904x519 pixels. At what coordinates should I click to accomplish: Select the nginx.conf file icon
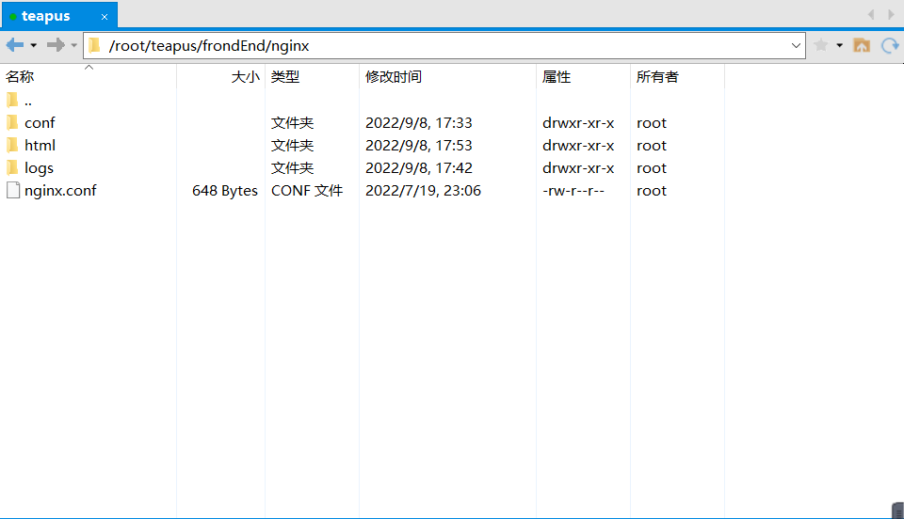coord(13,191)
